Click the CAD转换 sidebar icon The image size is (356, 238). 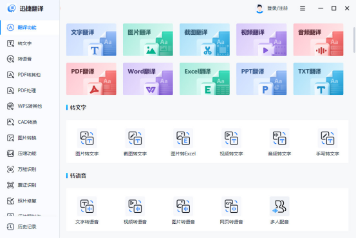(10, 122)
